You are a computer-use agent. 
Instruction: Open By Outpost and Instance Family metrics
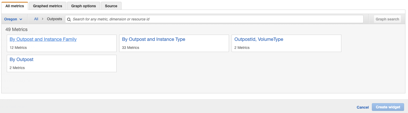click(x=43, y=39)
